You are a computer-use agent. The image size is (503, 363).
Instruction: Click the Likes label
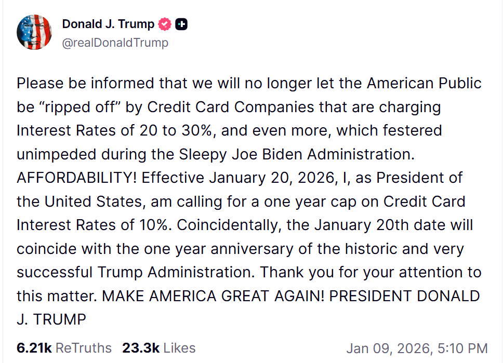[x=179, y=348]
